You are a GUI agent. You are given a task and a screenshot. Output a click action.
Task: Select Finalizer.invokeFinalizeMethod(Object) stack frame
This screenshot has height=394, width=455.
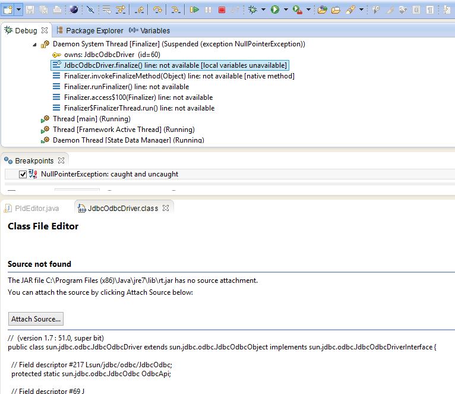[x=173, y=76]
